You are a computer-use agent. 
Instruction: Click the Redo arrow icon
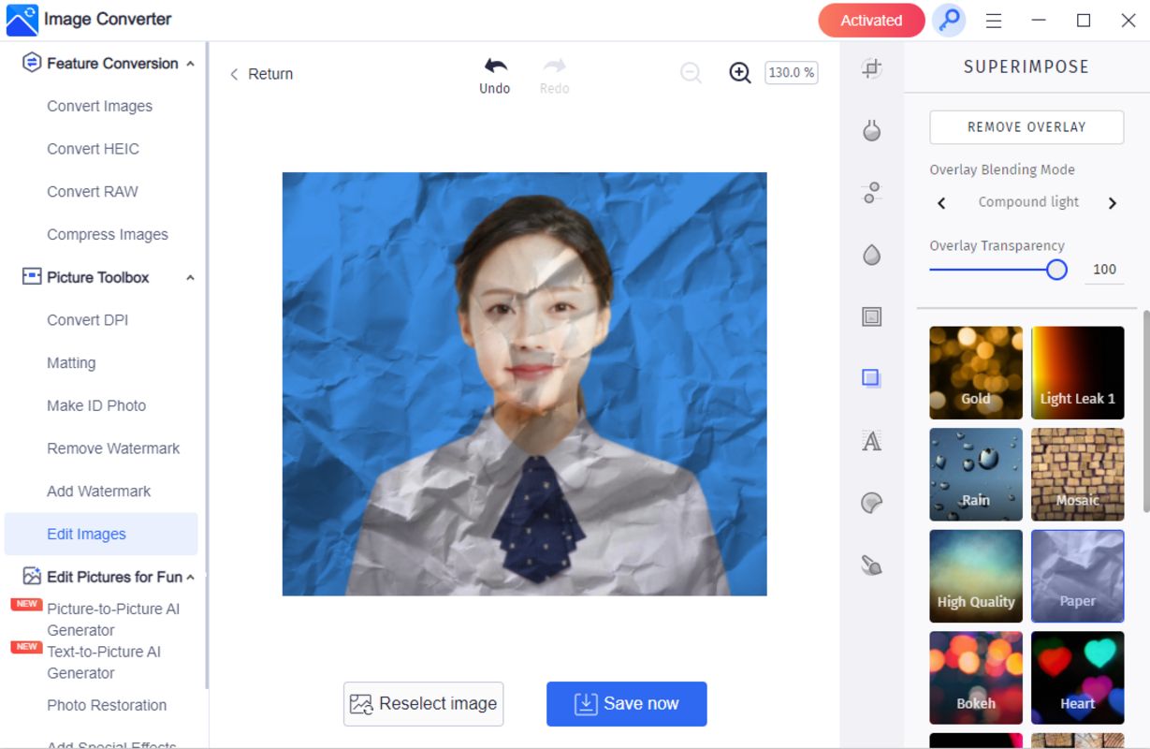tap(555, 66)
